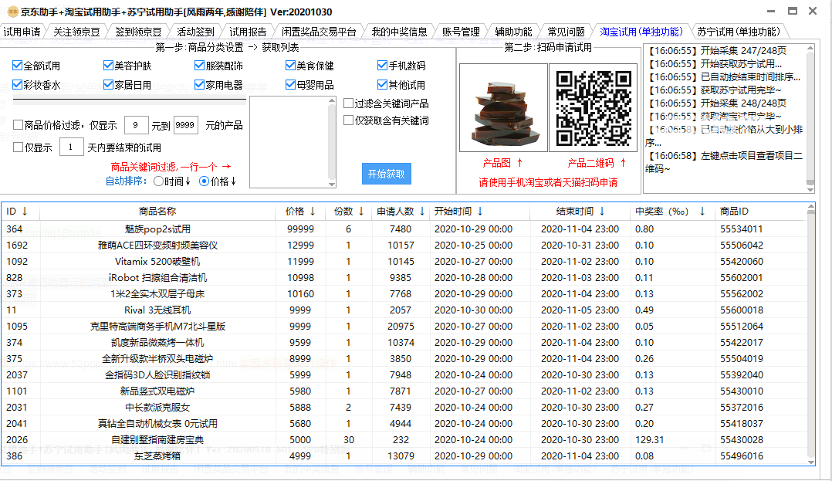This screenshot has height=481, width=832.
Task: Switch to 我的中奖信息 tab
Action: coord(399,32)
